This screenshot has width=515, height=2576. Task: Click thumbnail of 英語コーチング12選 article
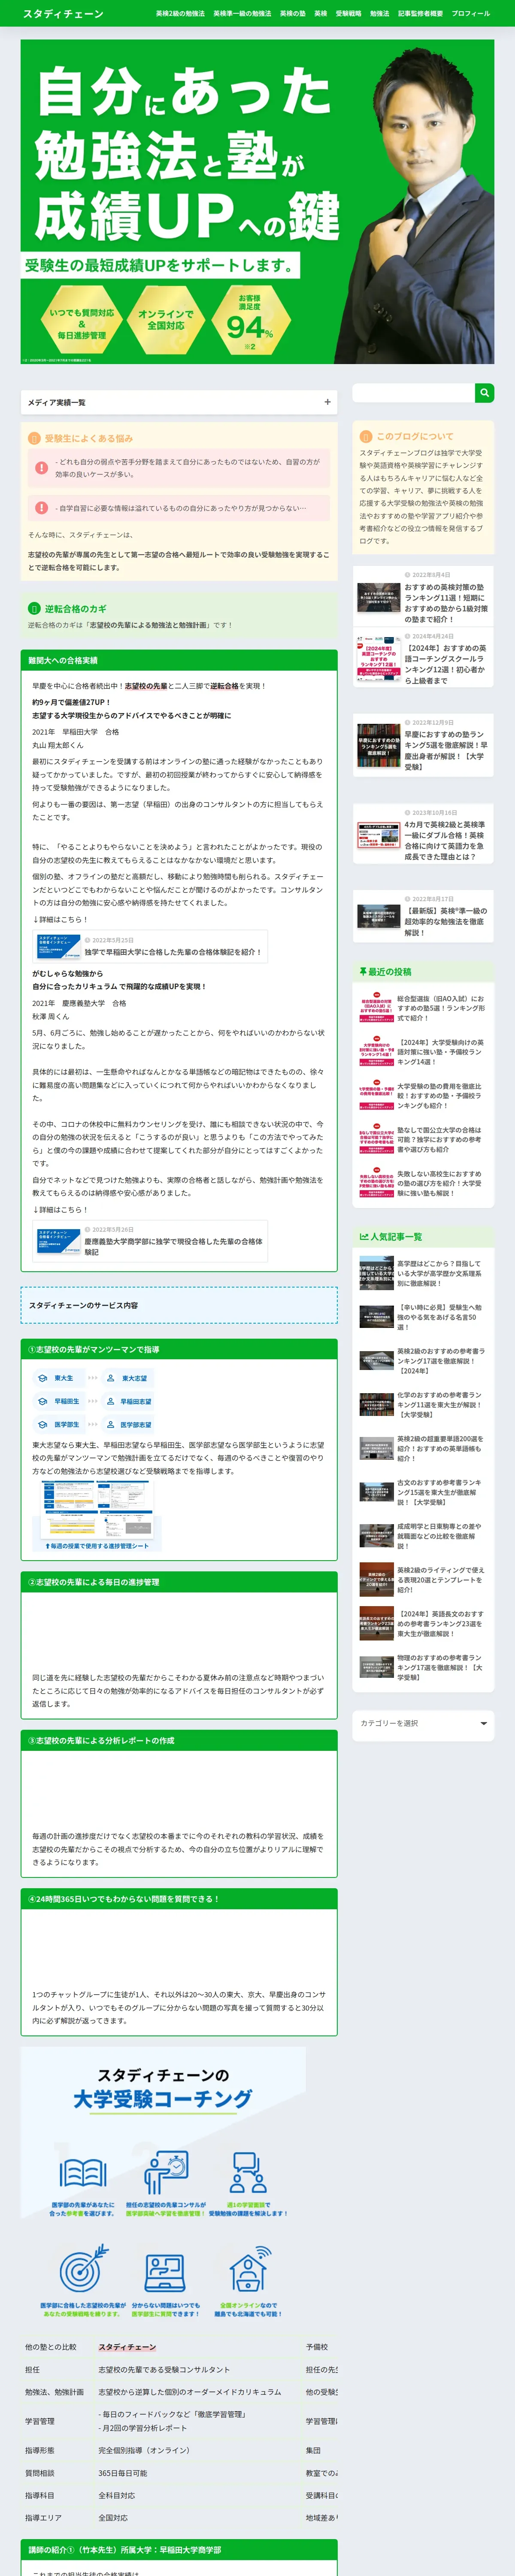[379, 659]
